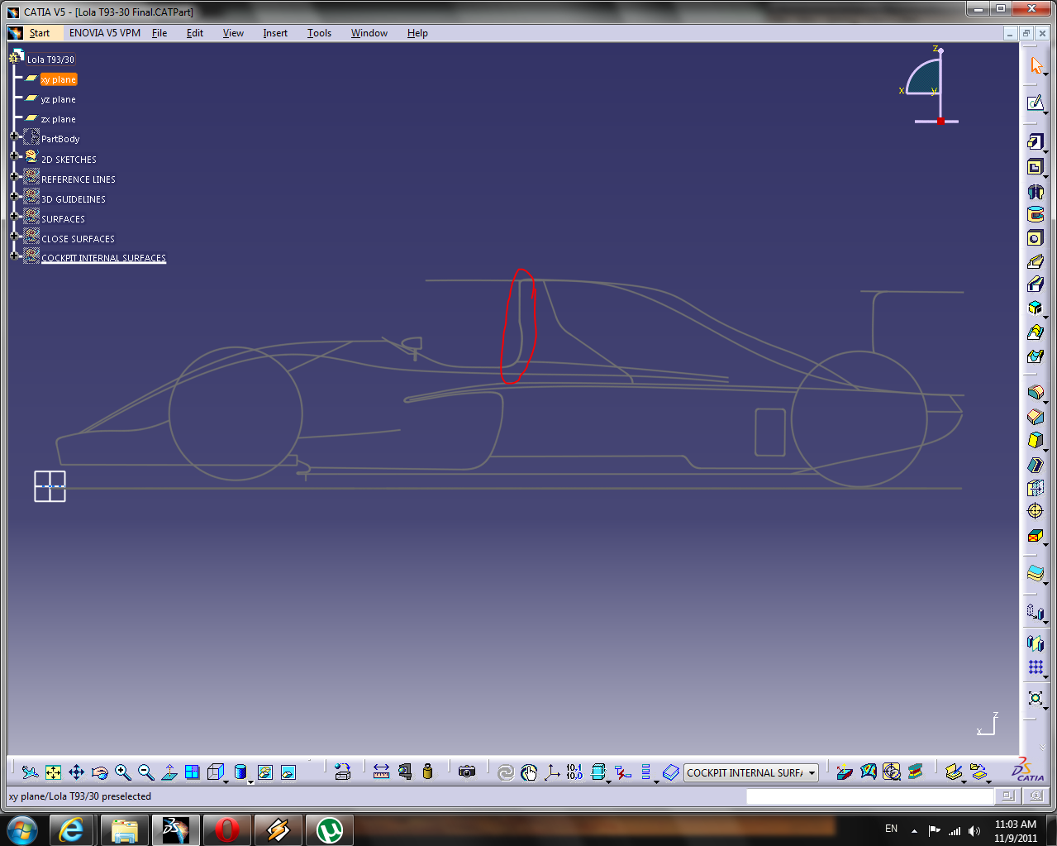Select the yz plane in tree
Screen dimensions: 1057x846
(x=58, y=99)
